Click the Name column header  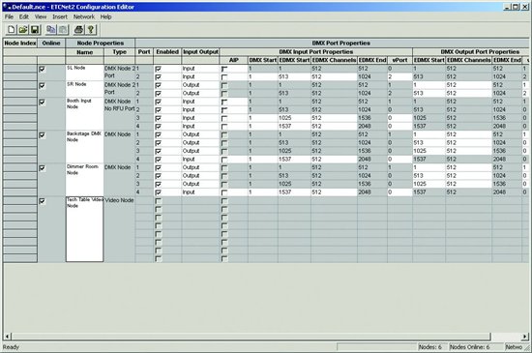(84, 52)
